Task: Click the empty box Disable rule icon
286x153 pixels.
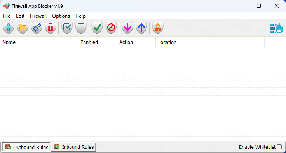Action: click(x=81, y=28)
